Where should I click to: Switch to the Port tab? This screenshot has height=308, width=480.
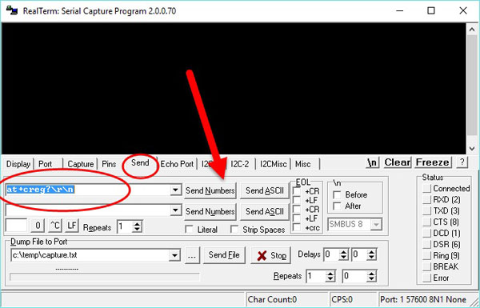click(x=46, y=164)
